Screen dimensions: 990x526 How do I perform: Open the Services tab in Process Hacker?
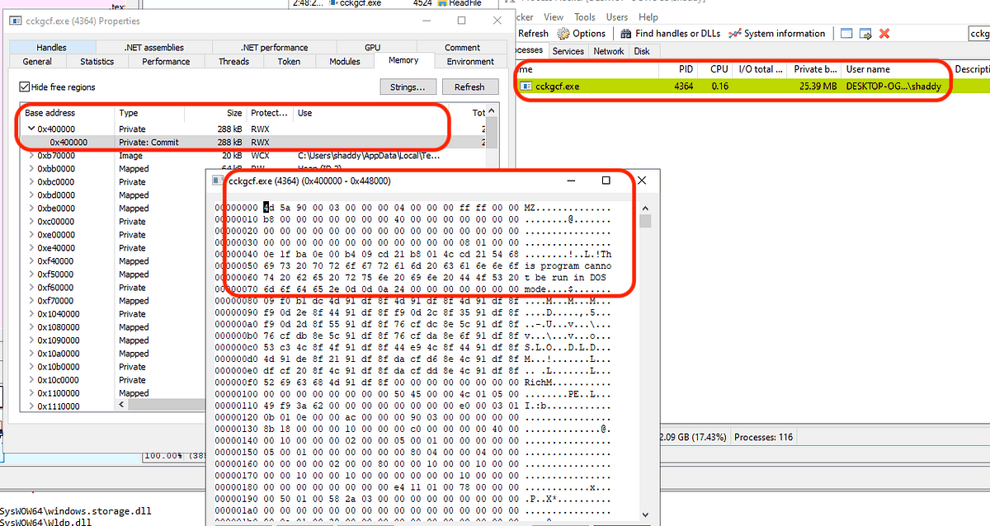coord(568,51)
